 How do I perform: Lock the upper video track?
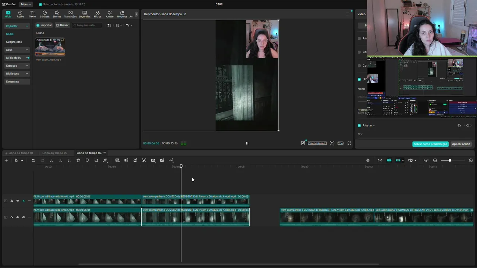pyautogui.click(x=12, y=201)
